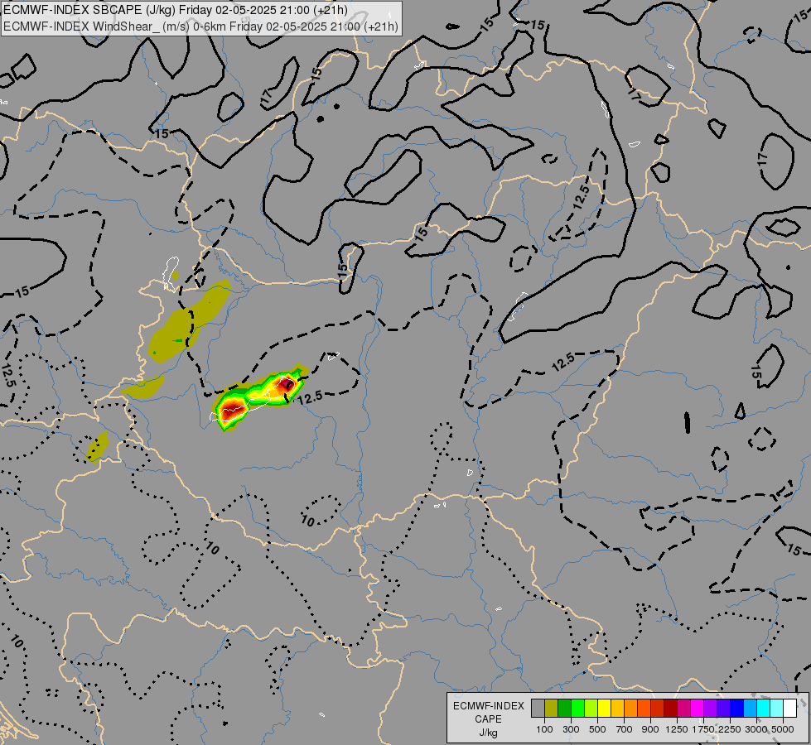Click the legend label ECMWF-INDEX
Image resolution: width=811 pixels, height=745 pixels.
click(488, 706)
